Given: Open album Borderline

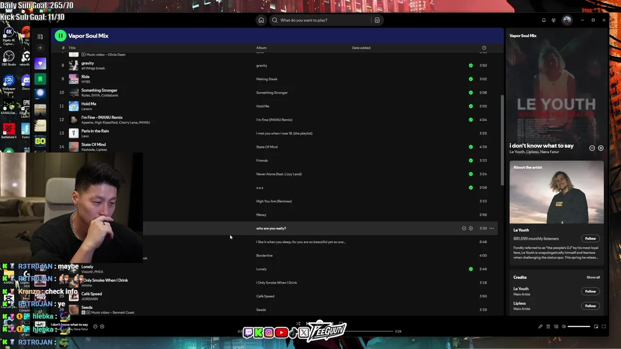Looking at the screenshot, I should pos(264,255).
